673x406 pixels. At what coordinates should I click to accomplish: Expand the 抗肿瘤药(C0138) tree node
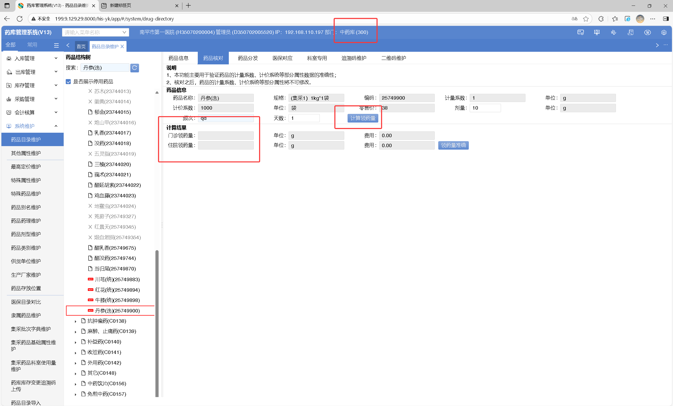[x=76, y=321]
